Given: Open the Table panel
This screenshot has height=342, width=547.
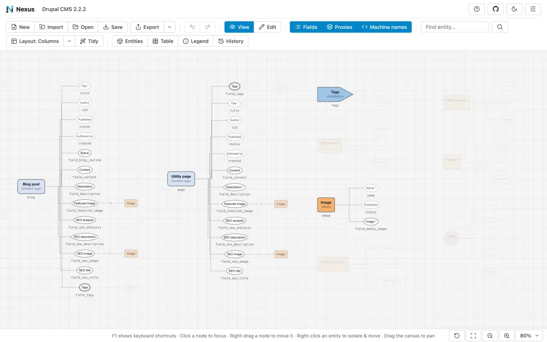Looking at the screenshot, I should tap(163, 41).
